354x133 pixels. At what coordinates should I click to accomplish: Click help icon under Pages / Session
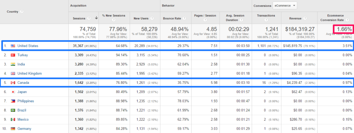pos(205,20)
